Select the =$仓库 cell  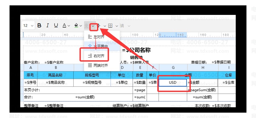pyautogui.click(x=227, y=83)
